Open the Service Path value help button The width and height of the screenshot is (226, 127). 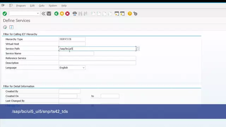[x=138, y=49]
